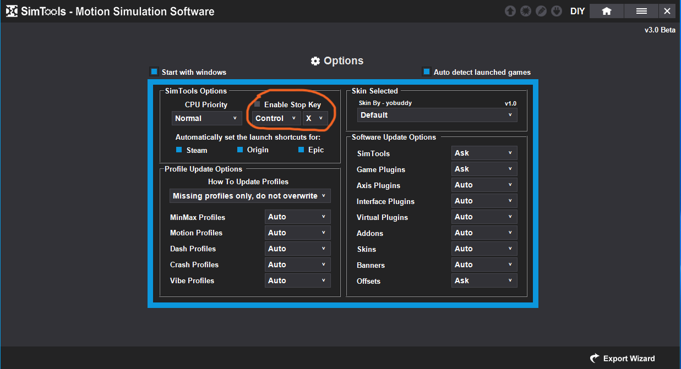Open the Axis Plugins update dropdown
681x369 pixels.
[484, 185]
